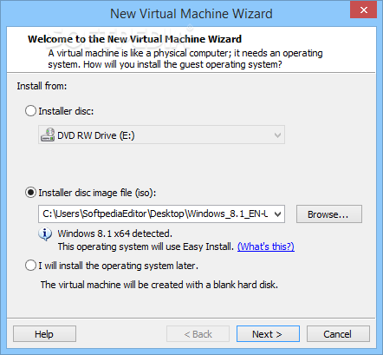Click the Help button
The image size is (383, 355).
point(44,334)
